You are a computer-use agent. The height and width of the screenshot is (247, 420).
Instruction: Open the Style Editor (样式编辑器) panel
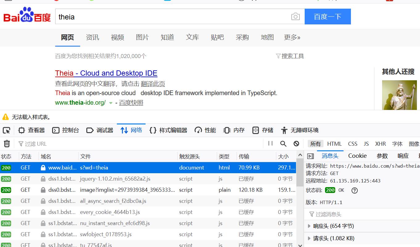point(168,130)
